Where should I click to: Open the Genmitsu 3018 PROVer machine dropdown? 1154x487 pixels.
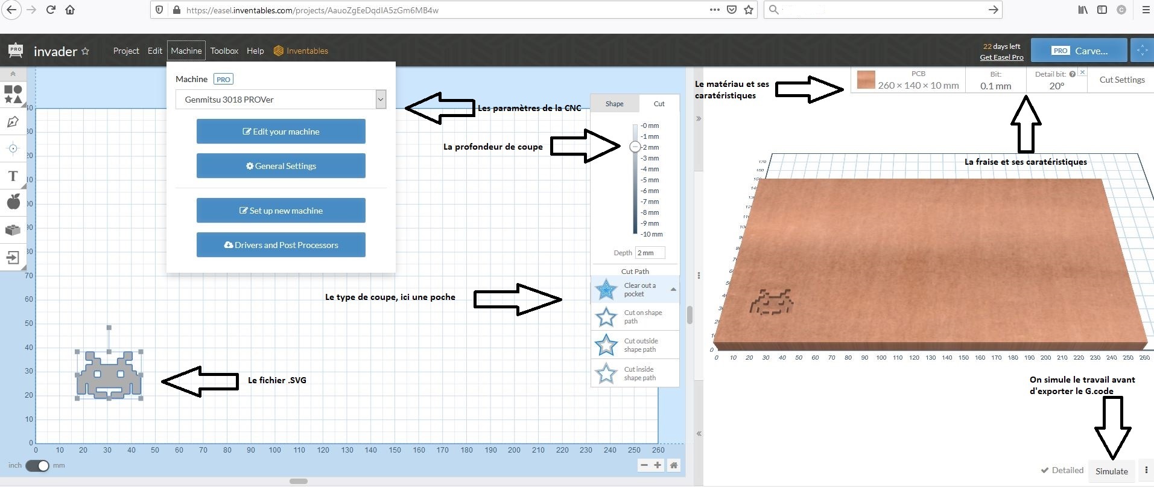[281, 100]
